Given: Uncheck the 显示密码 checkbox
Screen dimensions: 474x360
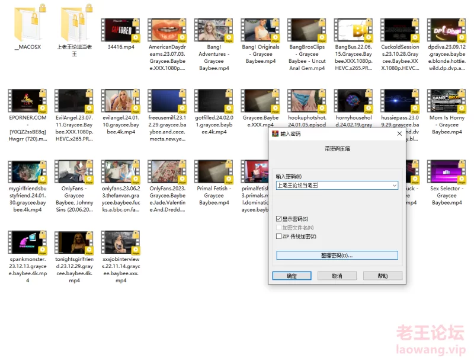Looking at the screenshot, I should [x=278, y=218].
